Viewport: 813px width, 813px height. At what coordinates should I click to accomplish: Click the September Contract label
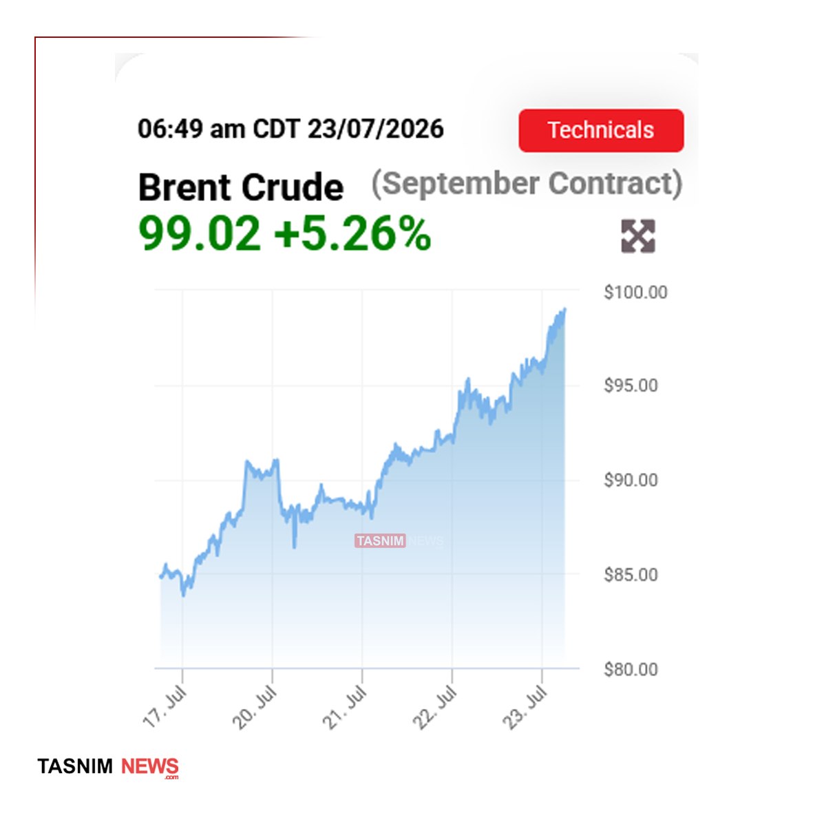527,183
